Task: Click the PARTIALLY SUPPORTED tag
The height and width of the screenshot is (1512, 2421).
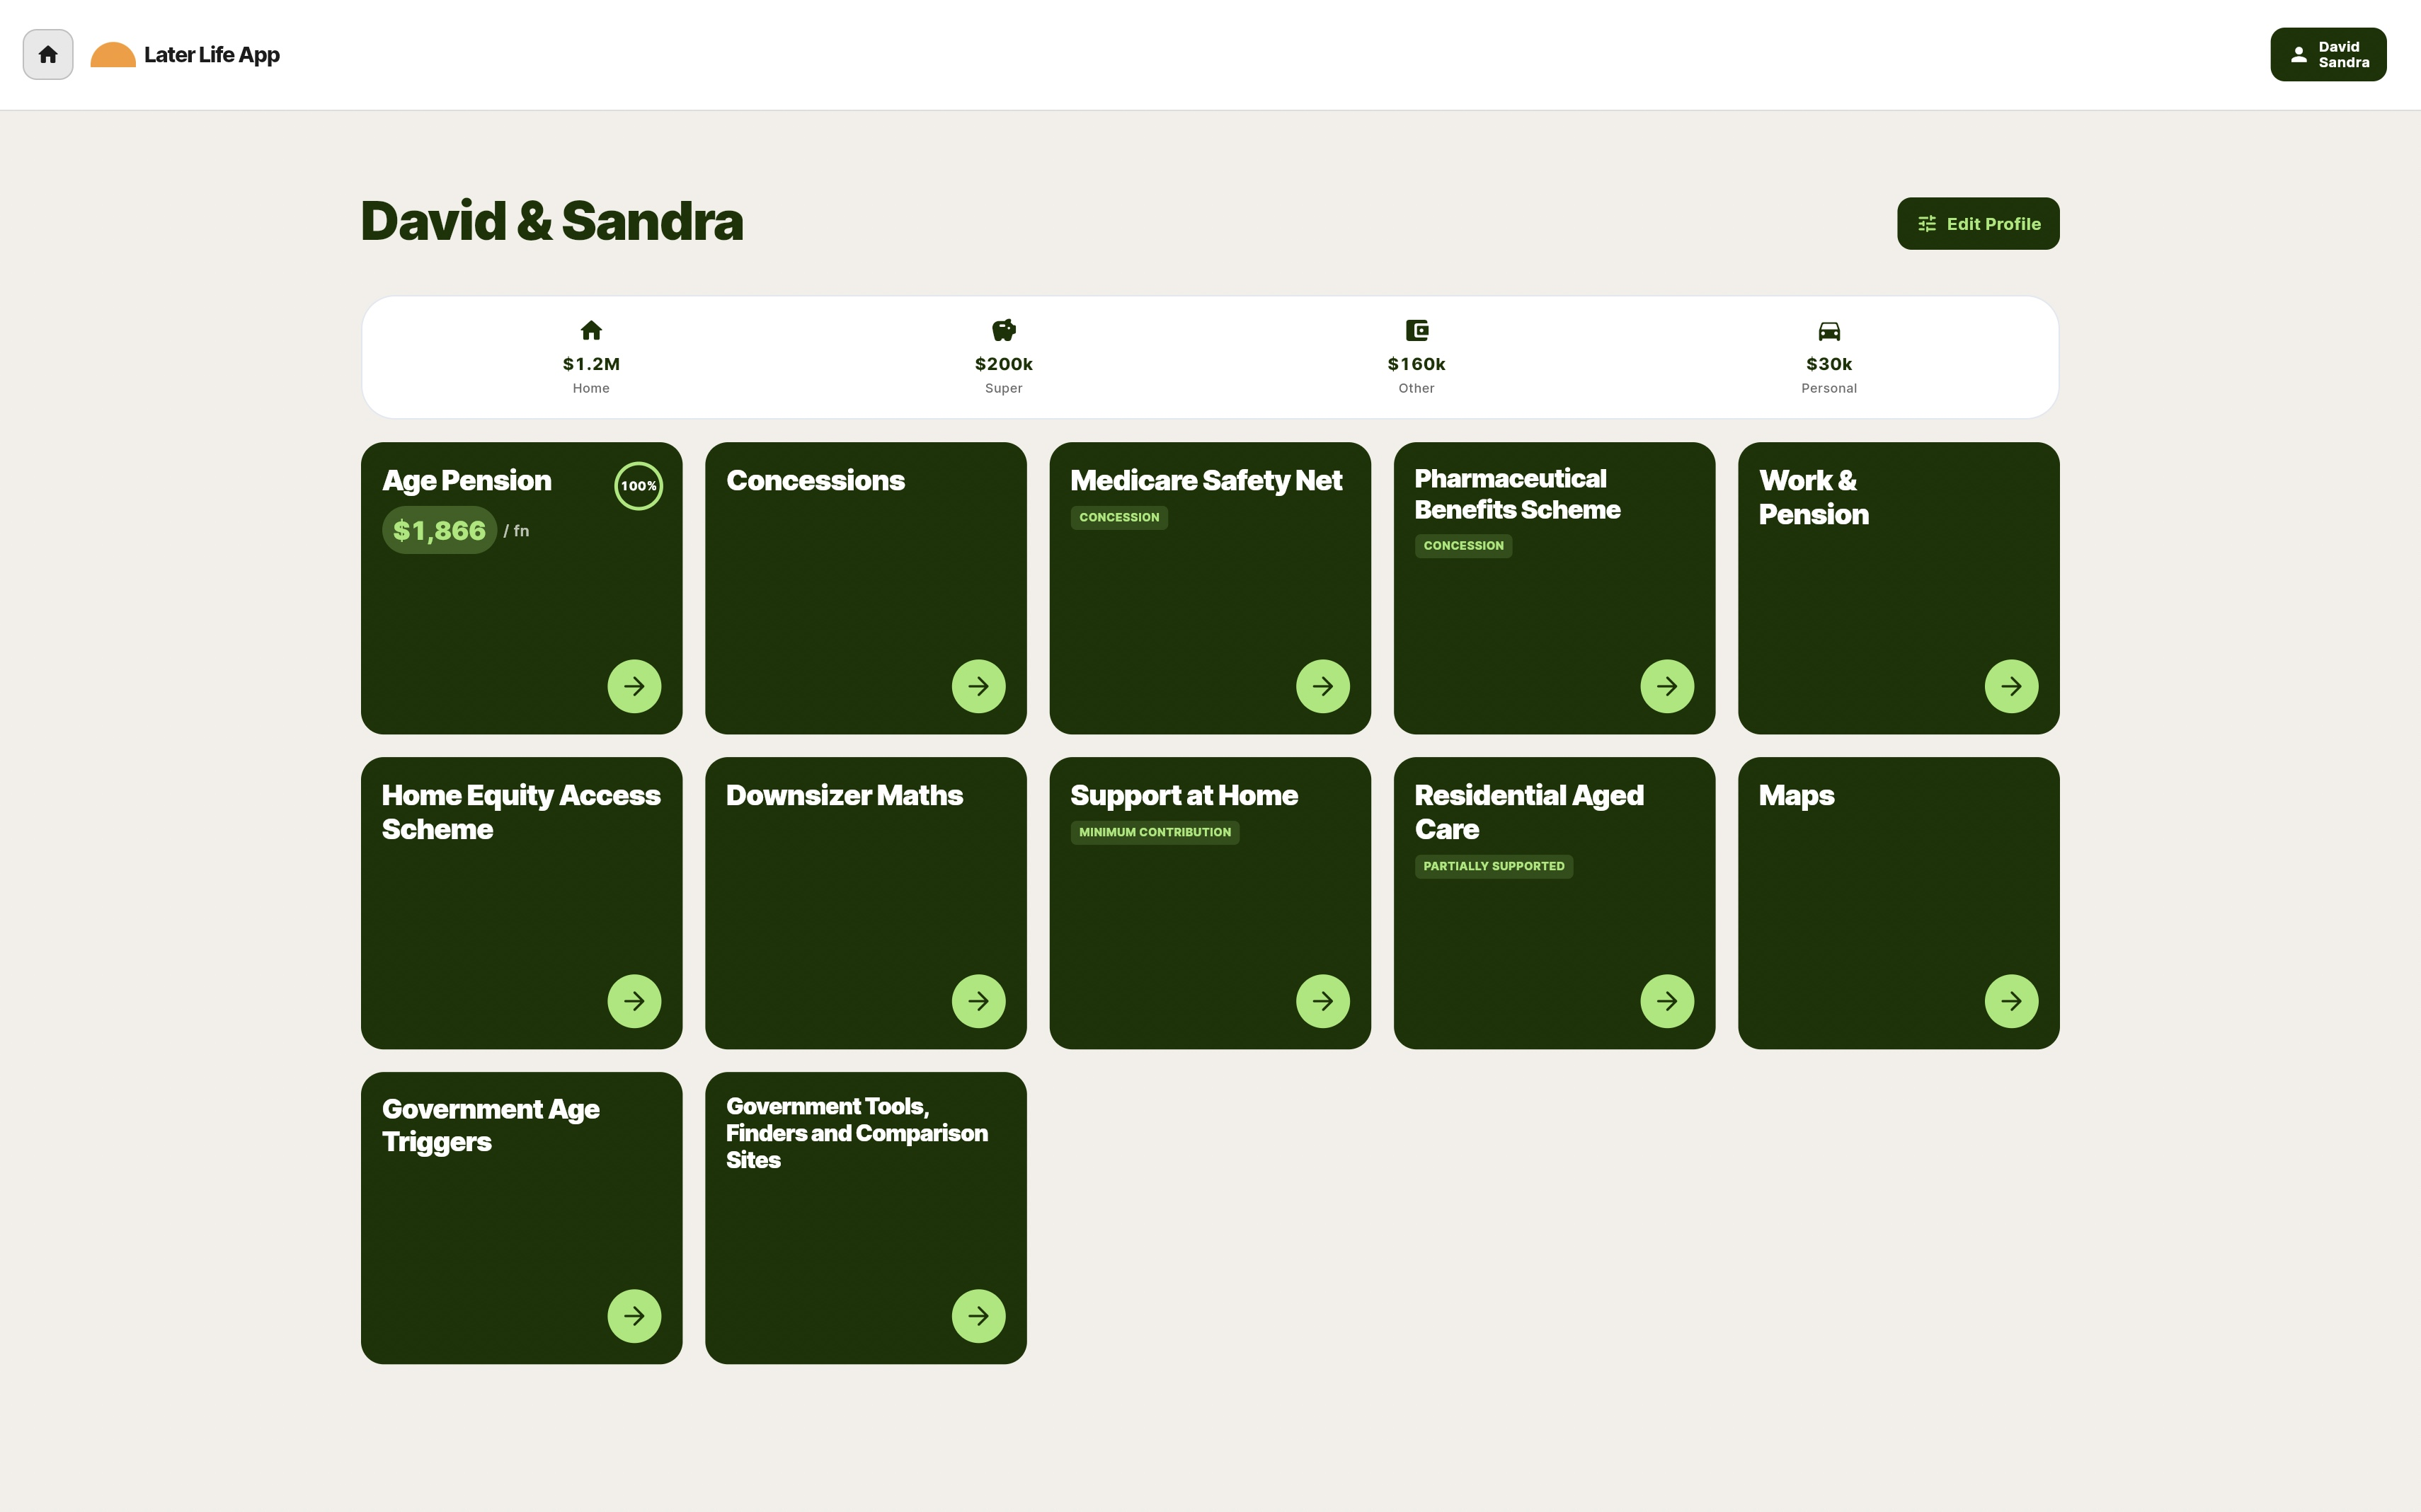Action: 1494,866
